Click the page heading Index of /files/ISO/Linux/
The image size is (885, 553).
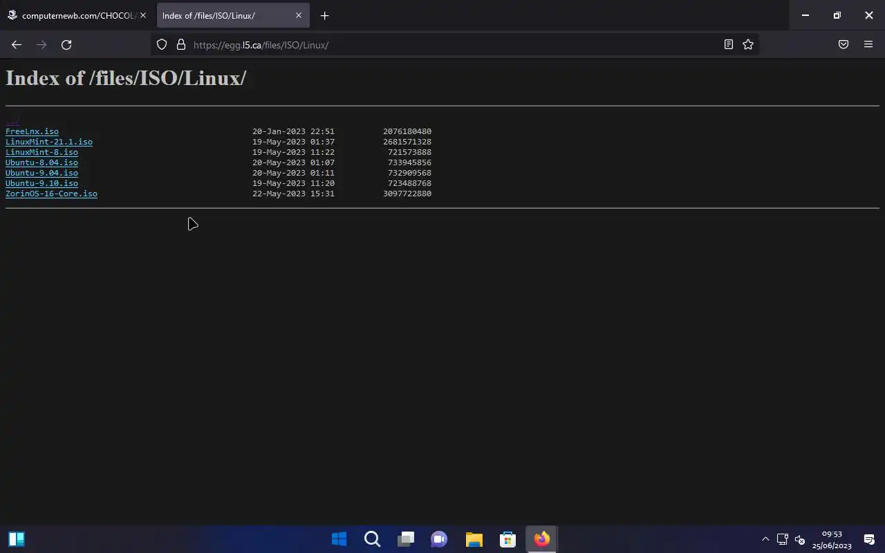click(126, 77)
